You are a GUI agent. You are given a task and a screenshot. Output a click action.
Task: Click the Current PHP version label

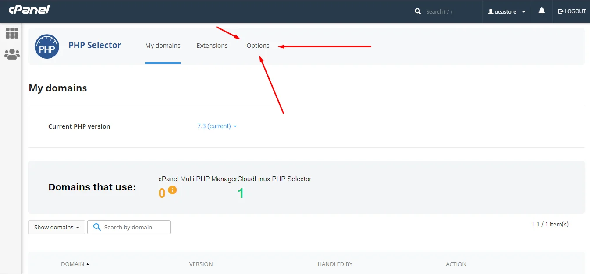click(79, 126)
